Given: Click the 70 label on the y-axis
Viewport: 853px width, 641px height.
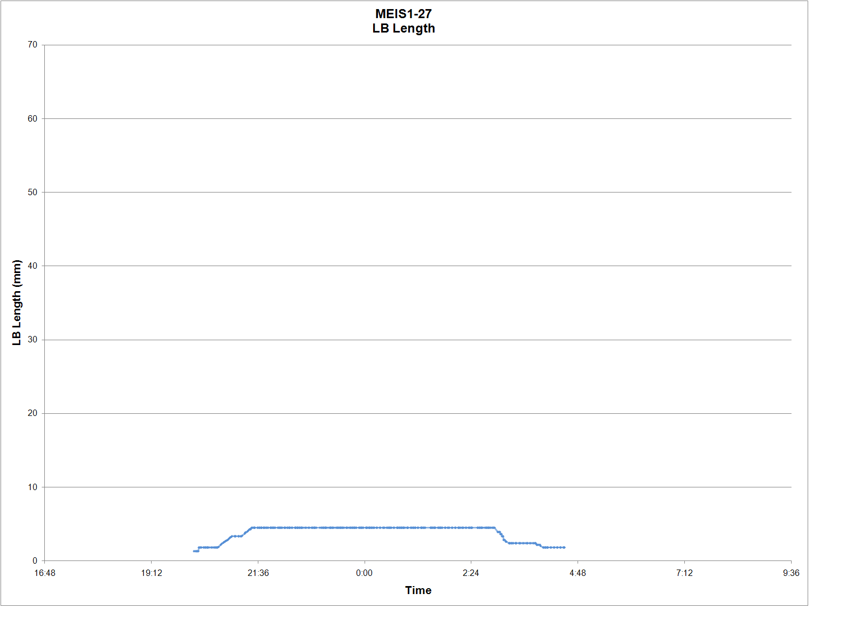Looking at the screenshot, I should (33, 45).
